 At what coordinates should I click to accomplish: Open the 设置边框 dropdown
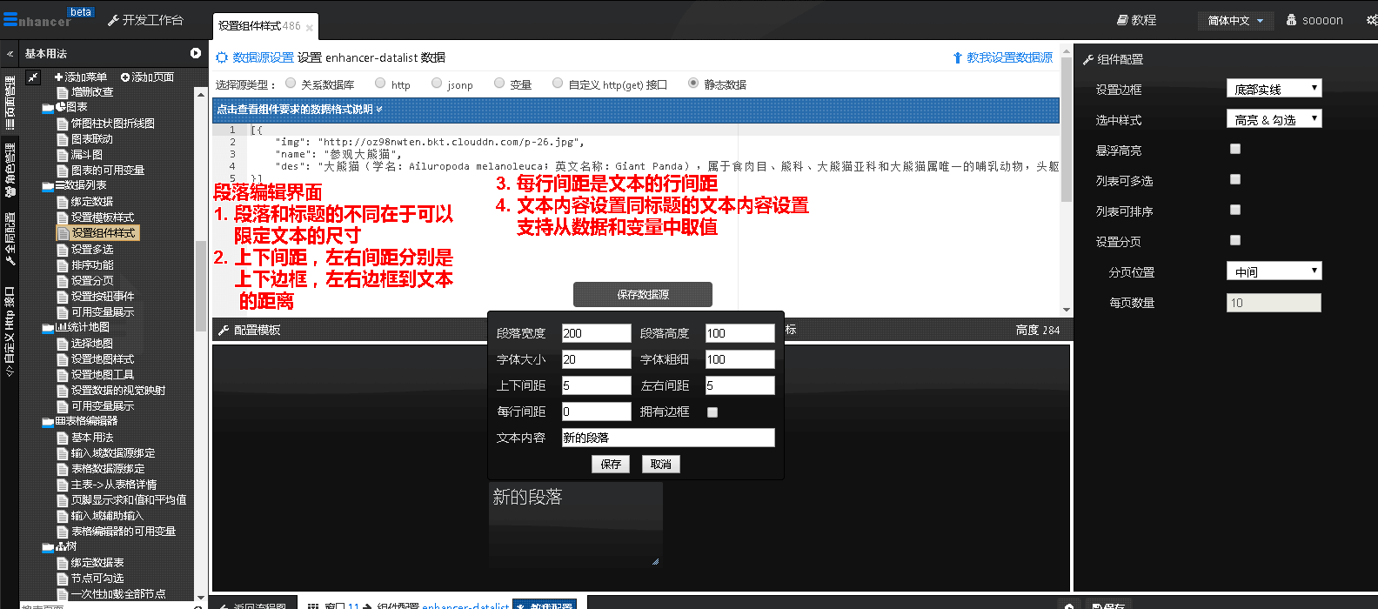pyautogui.click(x=1274, y=89)
